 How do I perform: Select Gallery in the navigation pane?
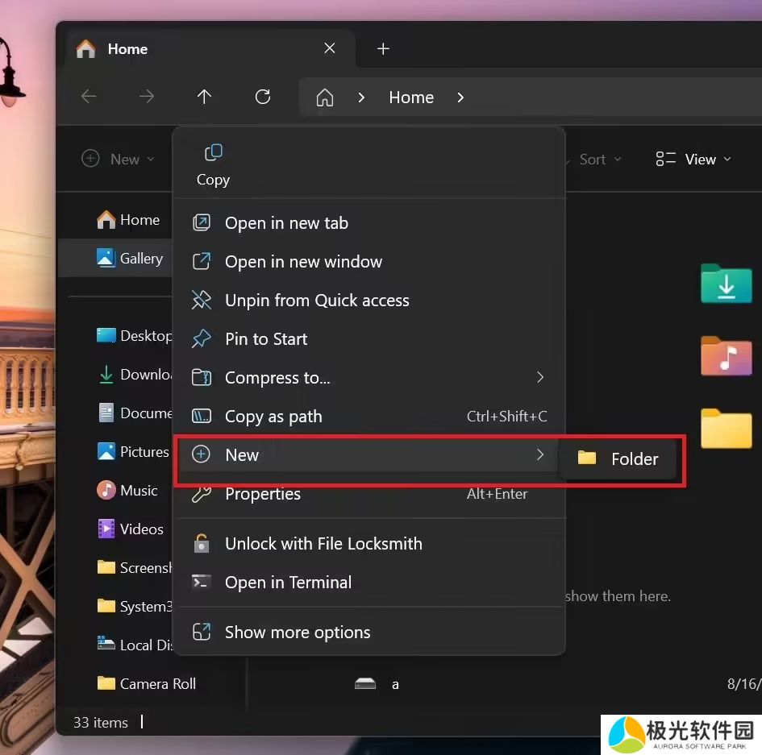click(x=140, y=259)
